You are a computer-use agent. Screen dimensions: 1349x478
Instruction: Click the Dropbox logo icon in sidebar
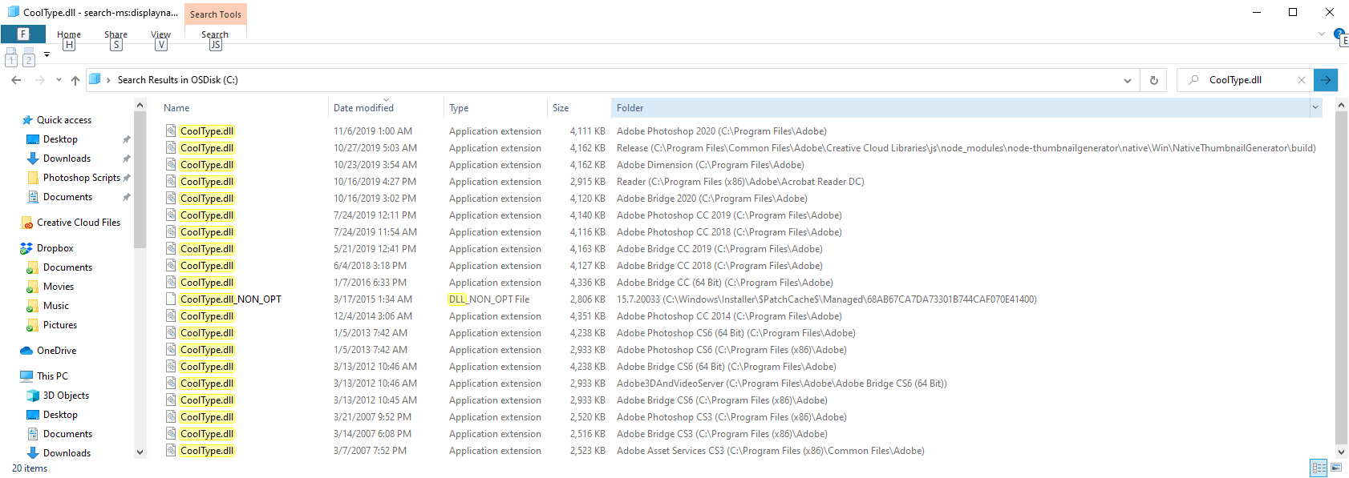pyautogui.click(x=26, y=248)
